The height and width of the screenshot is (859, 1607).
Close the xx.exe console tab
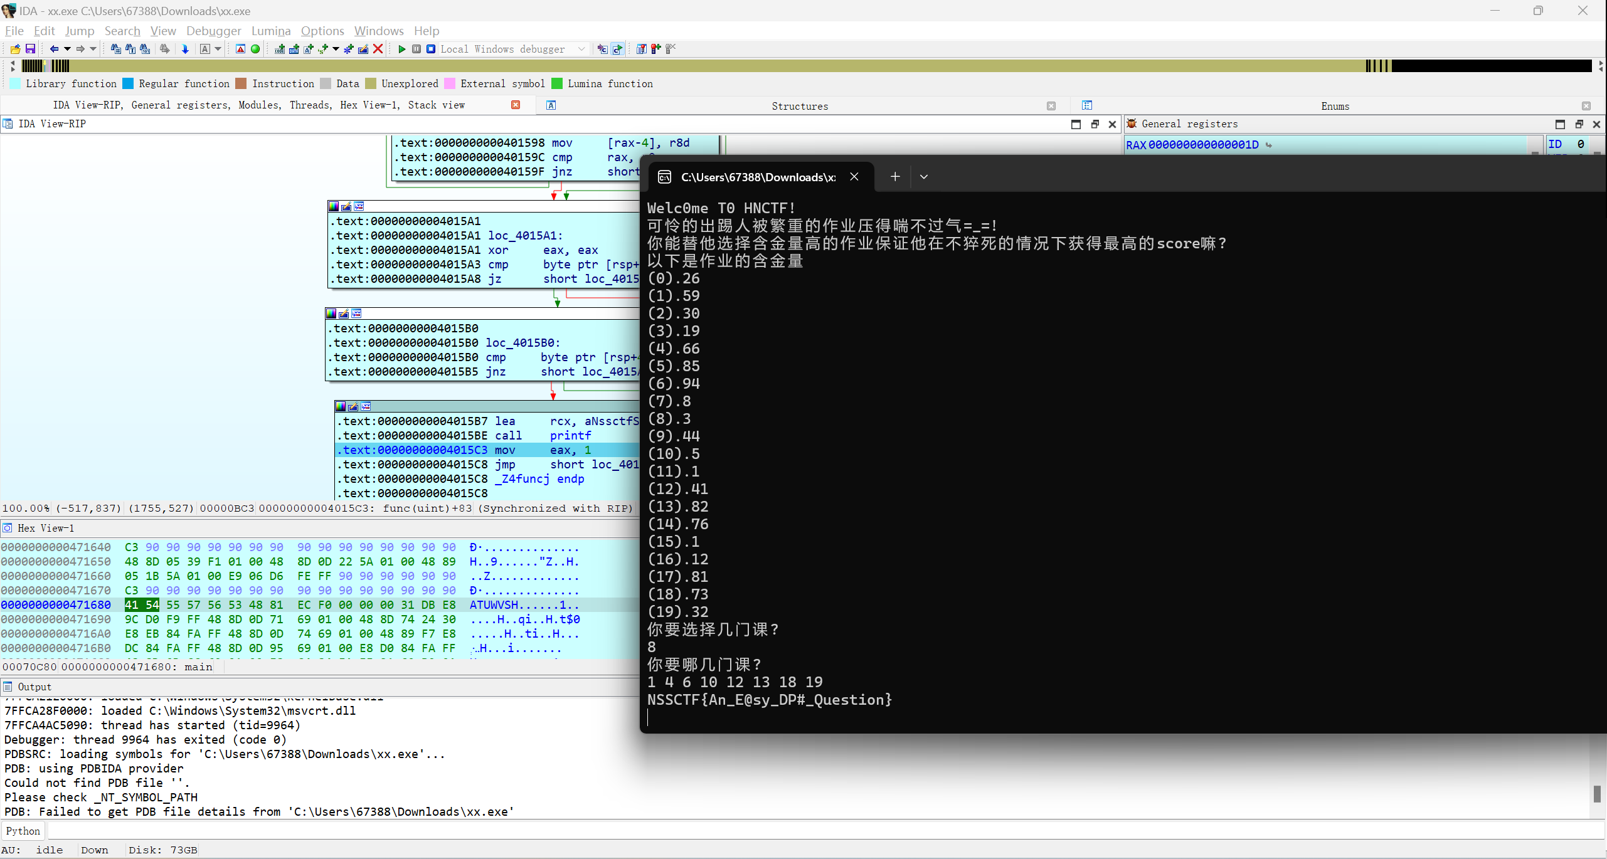(854, 177)
